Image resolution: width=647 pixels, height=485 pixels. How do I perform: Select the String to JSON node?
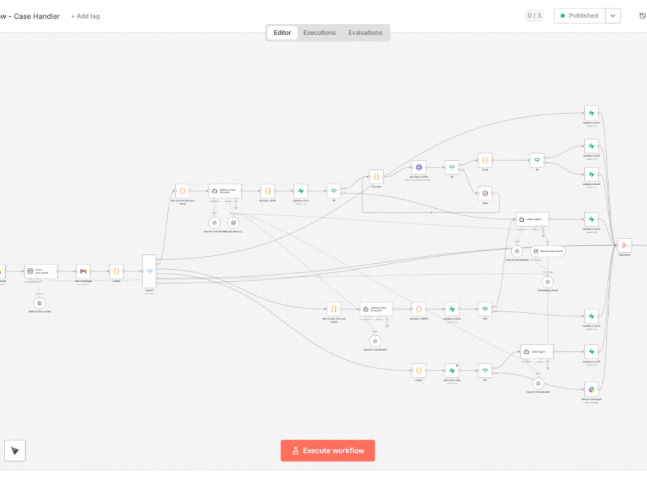click(x=267, y=191)
